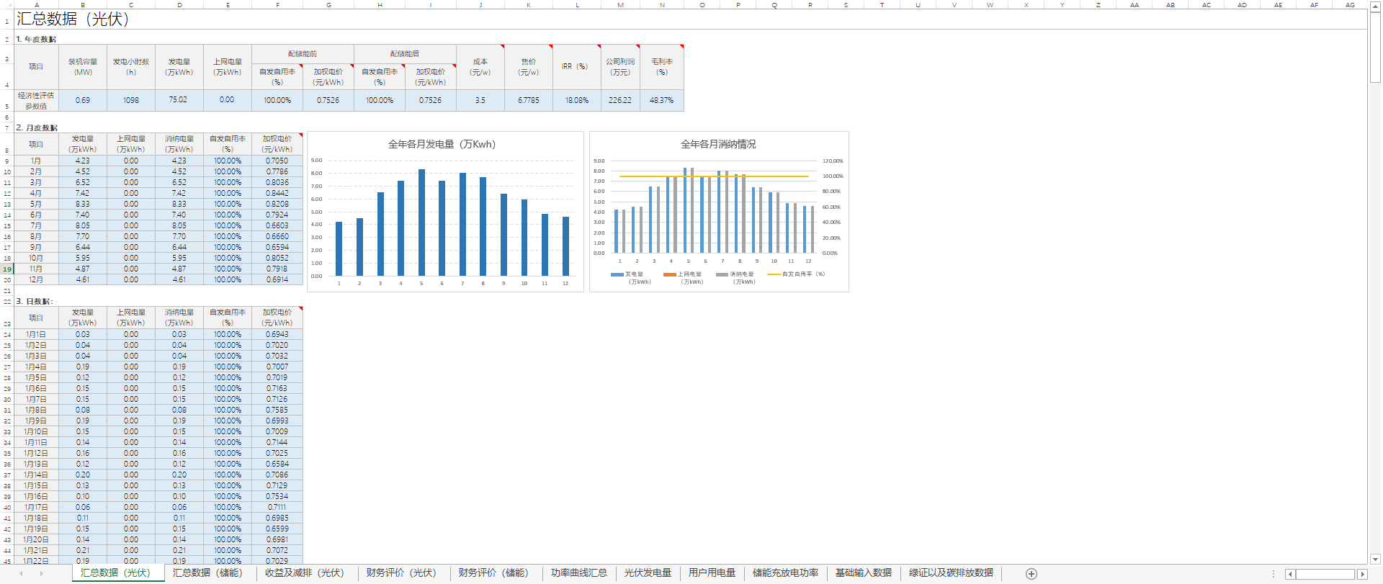
Task: Click the tab bar resize handle dots
Action: [1274, 574]
